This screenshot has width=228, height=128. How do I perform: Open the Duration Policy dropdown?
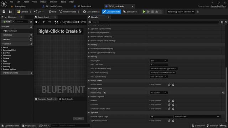coord(158,93)
